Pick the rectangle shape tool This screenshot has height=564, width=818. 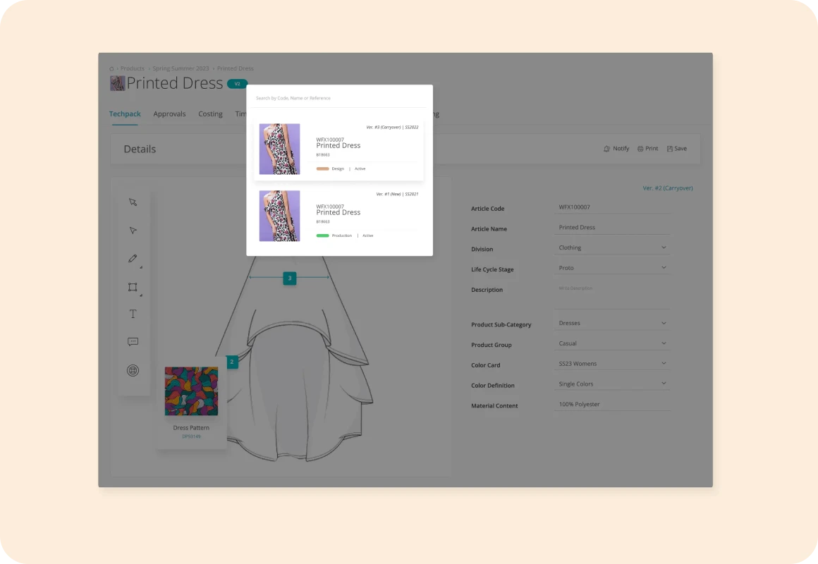[133, 287]
